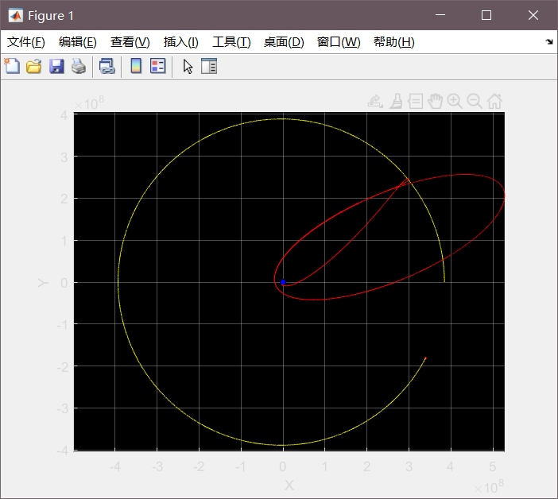Enable the zoom out tool

tap(475, 102)
